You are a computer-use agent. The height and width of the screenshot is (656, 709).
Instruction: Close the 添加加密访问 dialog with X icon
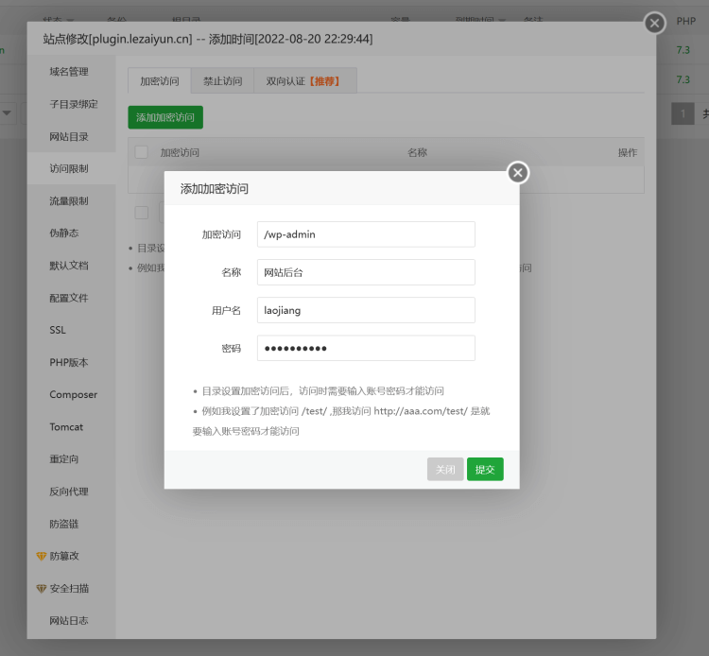point(518,173)
